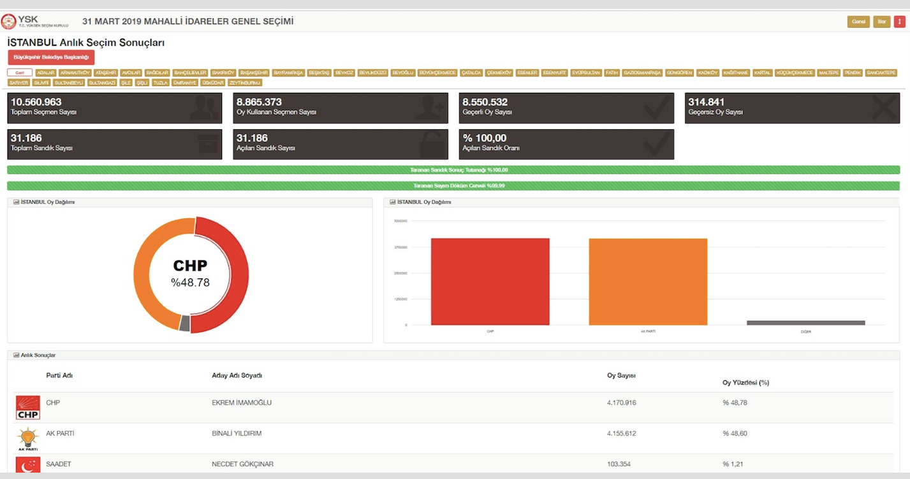Image resolution: width=910 pixels, height=479 pixels.
Task: Click the vote count 4.170.916
Action: pos(622,403)
